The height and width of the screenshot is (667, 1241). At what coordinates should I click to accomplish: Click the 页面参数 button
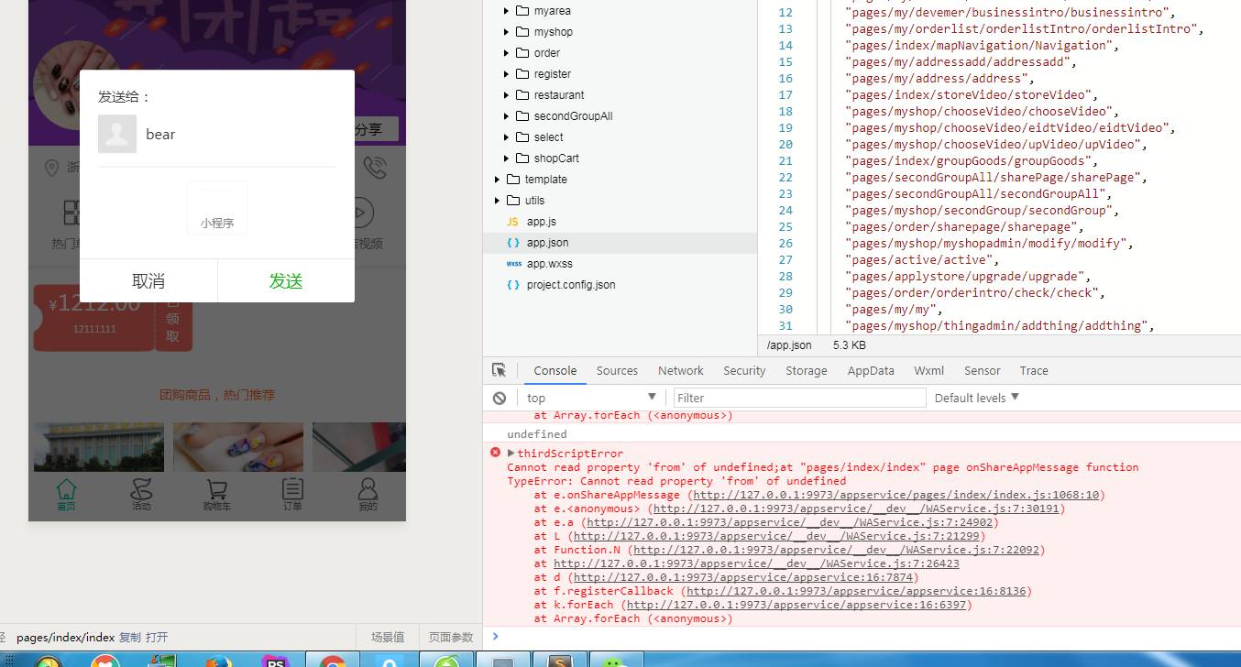451,638
